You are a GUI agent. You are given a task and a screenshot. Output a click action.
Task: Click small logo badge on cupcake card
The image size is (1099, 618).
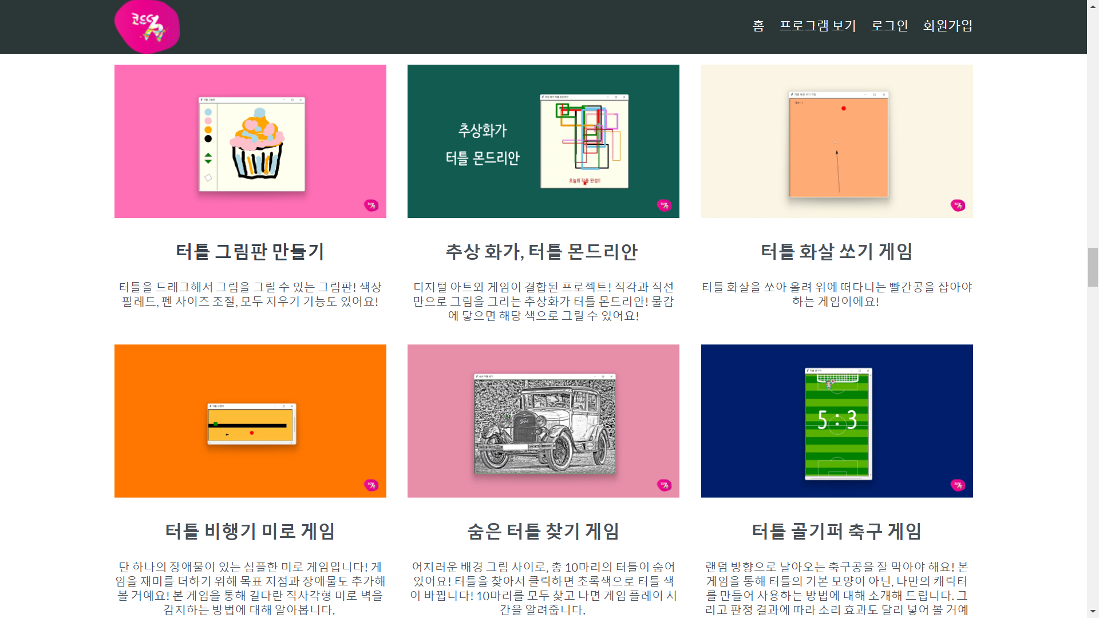tap(371, 205)
